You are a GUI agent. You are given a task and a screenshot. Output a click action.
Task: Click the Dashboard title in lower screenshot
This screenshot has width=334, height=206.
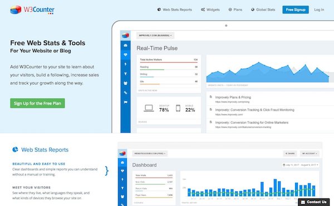click(144, 165)
